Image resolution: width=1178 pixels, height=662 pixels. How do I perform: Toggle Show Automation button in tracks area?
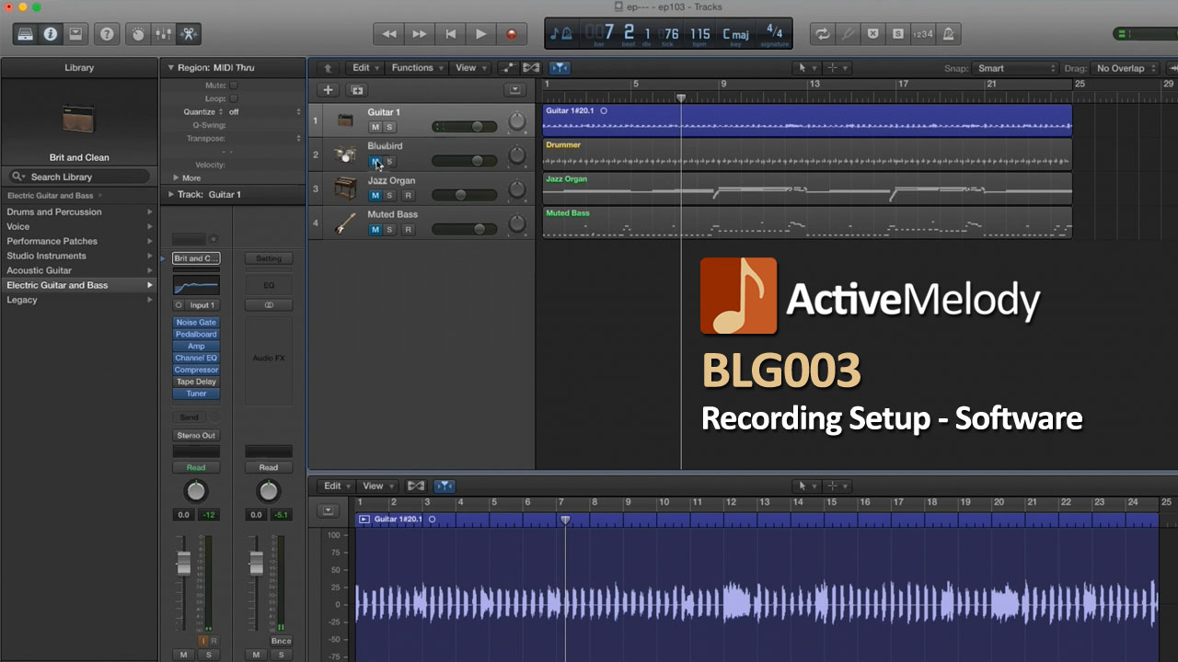pyautogui.click(x=508, y=68)
